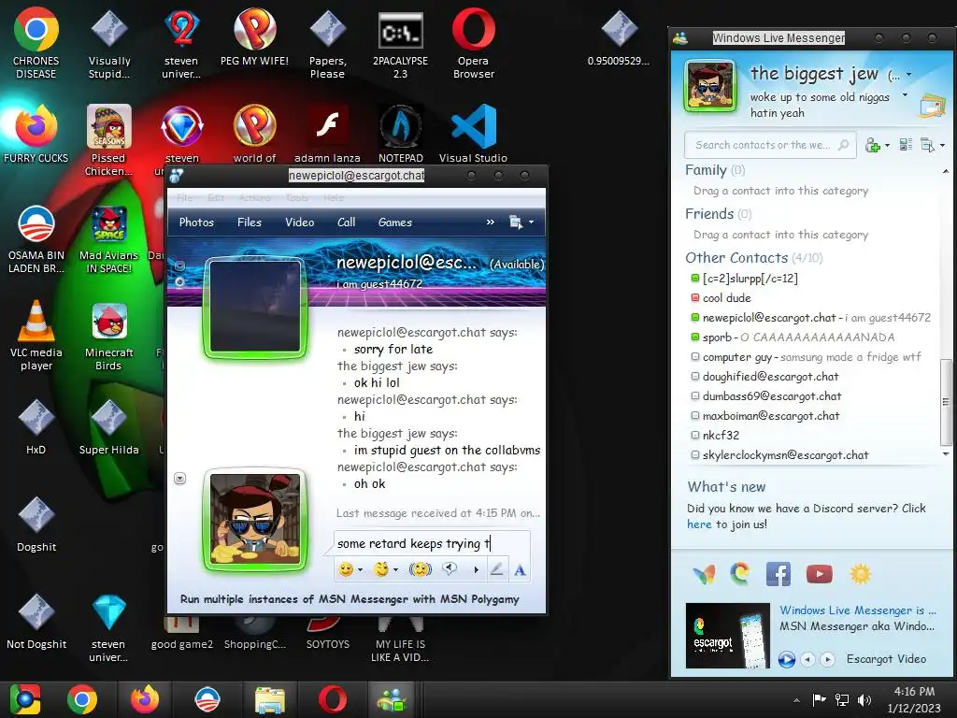Screen dimensions: 957x718
Task: Show hidden tray icons arrow
Action: (796, 700)
